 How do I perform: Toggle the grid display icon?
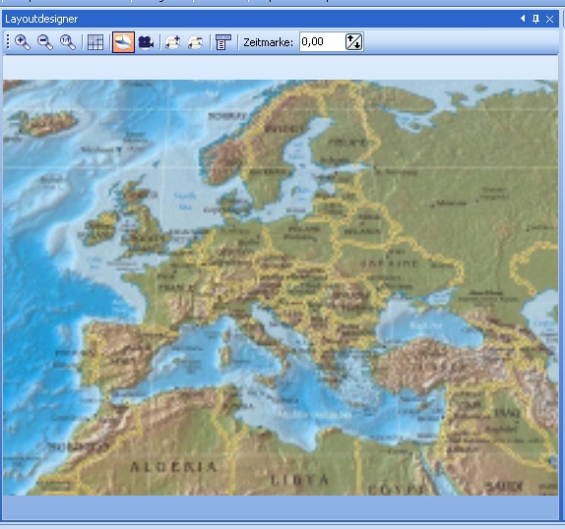click(x=95, y=42)
